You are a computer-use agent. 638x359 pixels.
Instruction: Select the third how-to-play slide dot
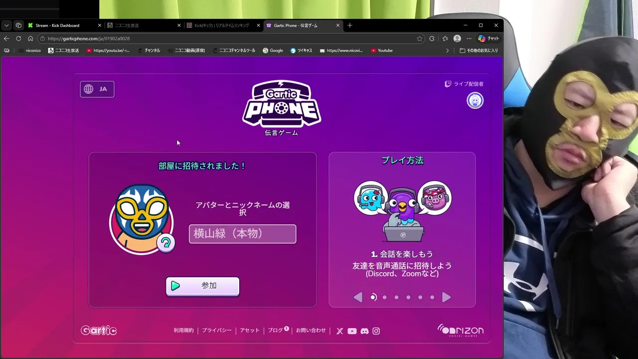pos(397,297)
